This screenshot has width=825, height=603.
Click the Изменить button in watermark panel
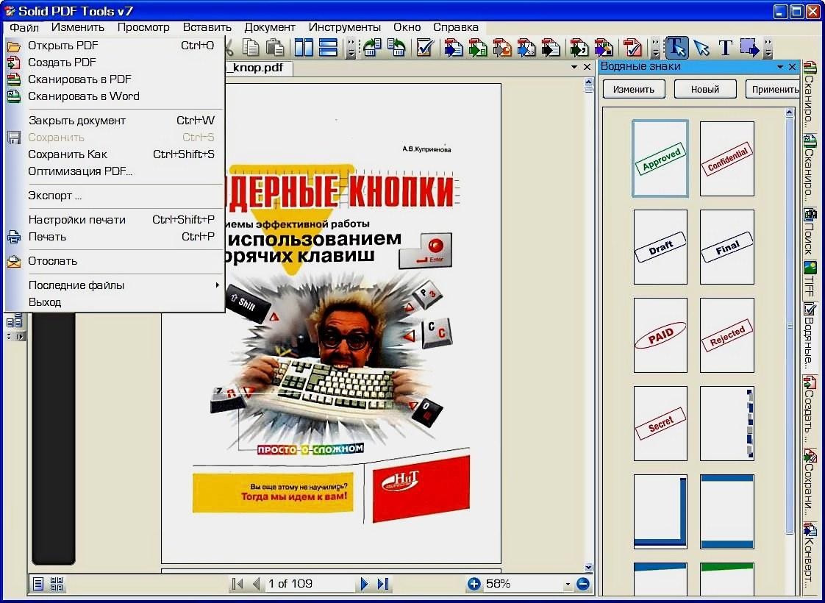[634, 89]
